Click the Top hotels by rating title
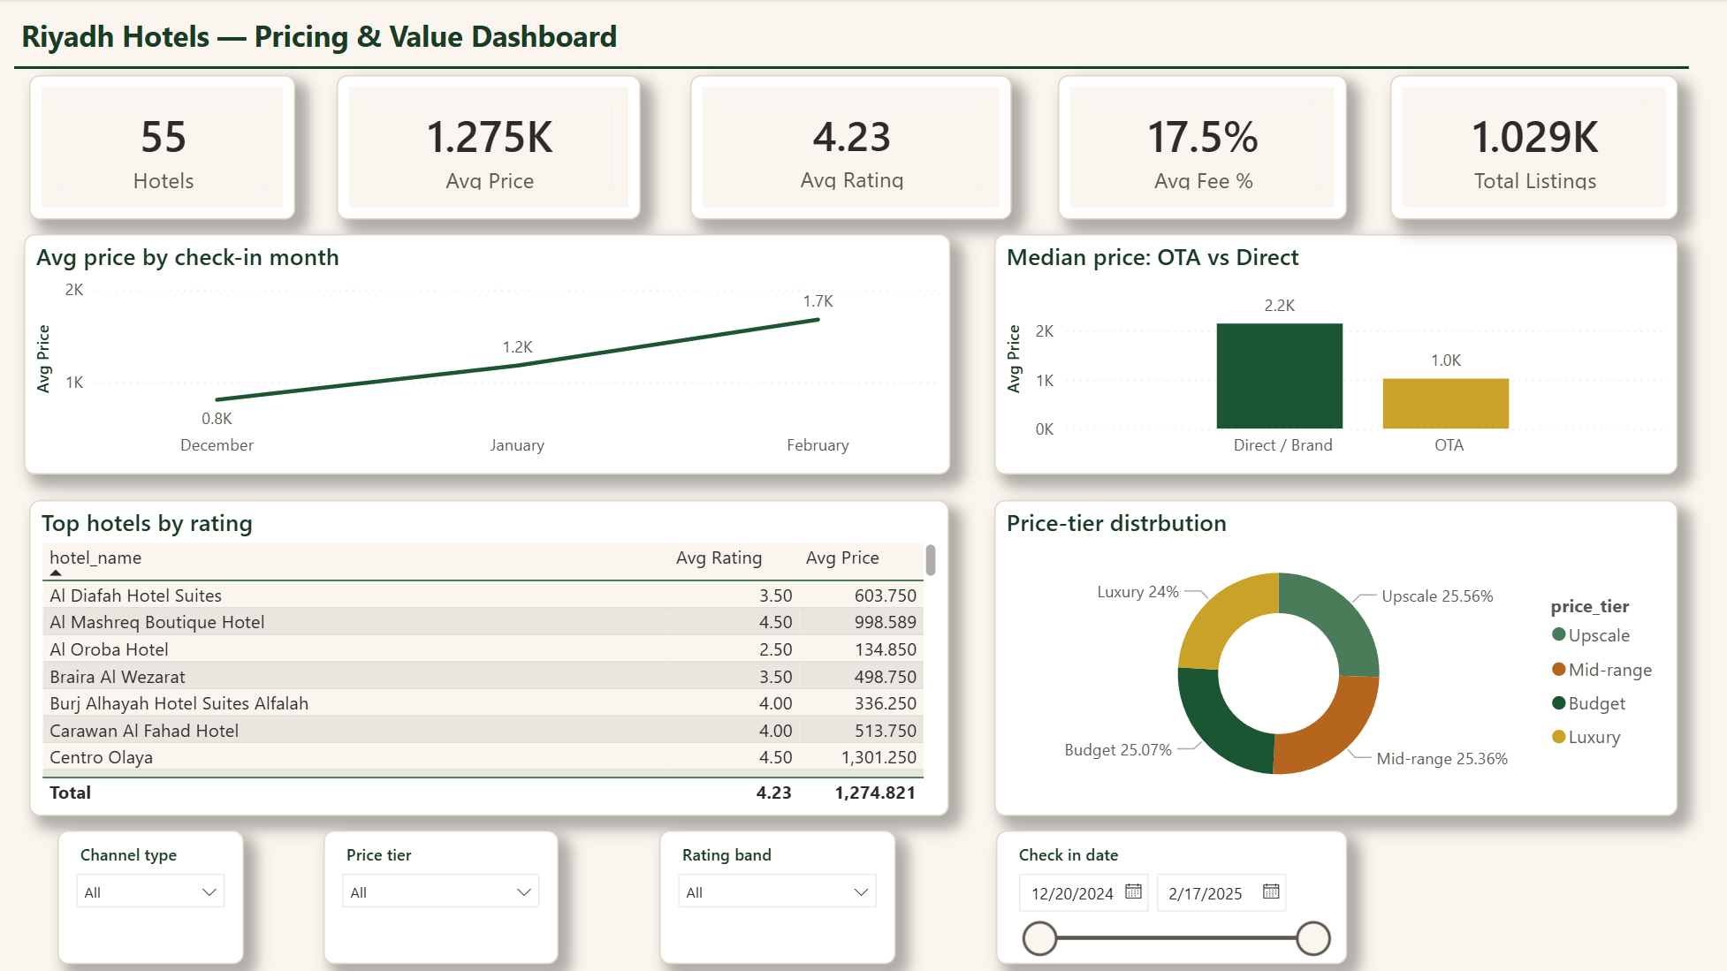Viewport: 1727px width, 971px height. tap(147, 523)
